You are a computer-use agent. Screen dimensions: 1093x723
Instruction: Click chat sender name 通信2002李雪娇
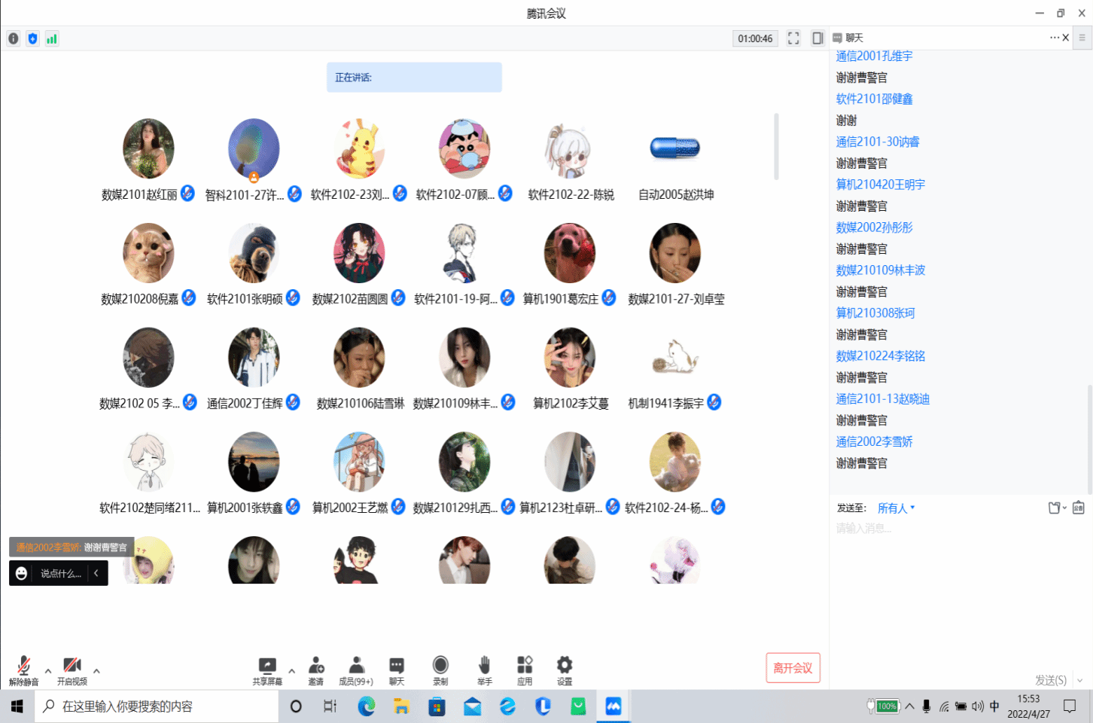pos(874,442)
